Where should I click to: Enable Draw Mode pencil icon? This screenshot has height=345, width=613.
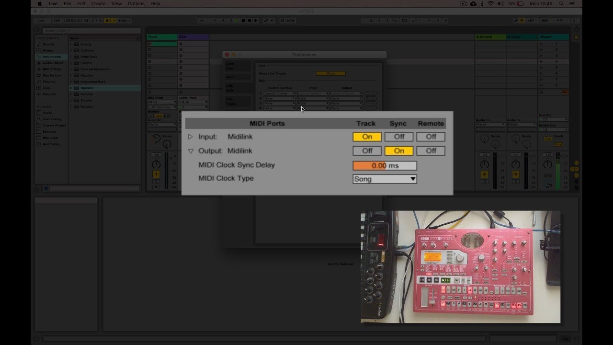coord(515,21)
